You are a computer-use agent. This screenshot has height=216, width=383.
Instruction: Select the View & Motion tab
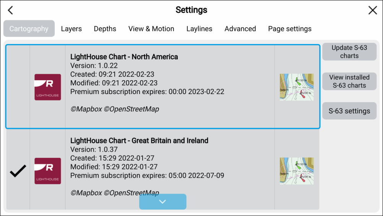pyautogui.click(x=151, y=29)
